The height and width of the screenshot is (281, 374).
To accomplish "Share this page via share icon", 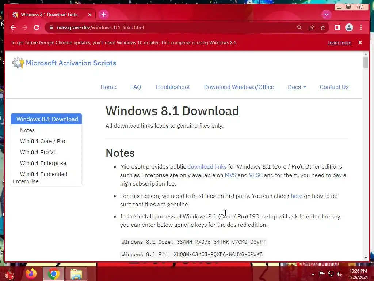I will point(311,27).
